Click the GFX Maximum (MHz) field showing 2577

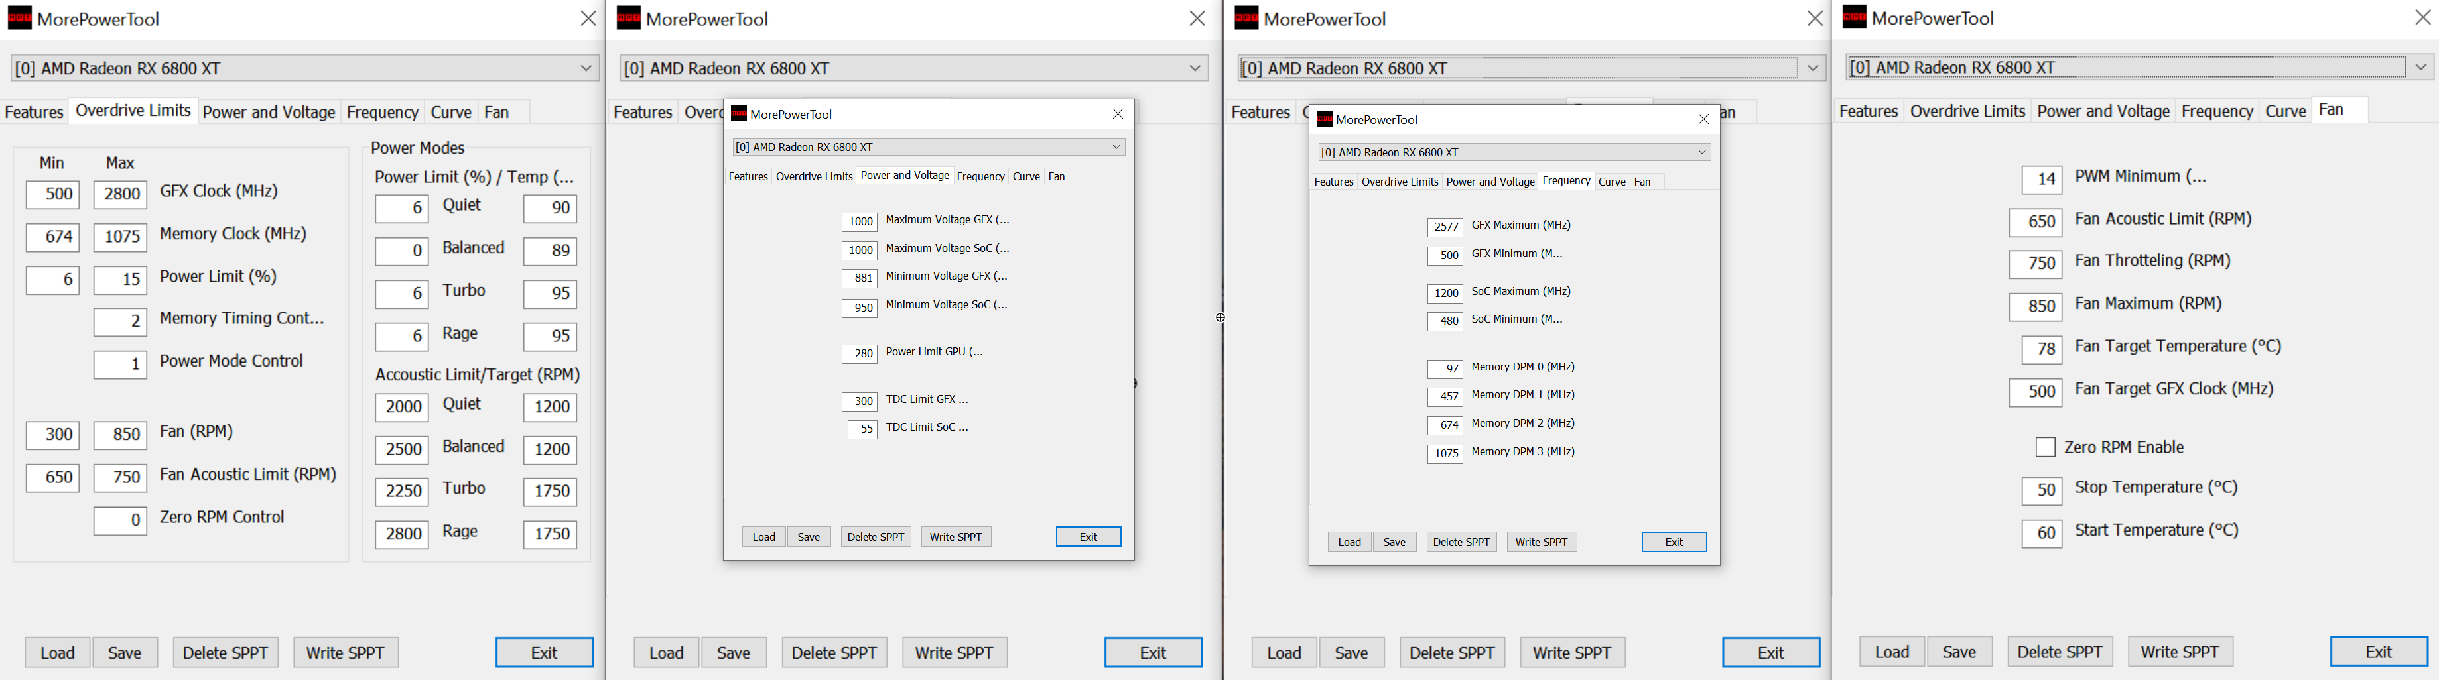click(x=1445, y=227)
